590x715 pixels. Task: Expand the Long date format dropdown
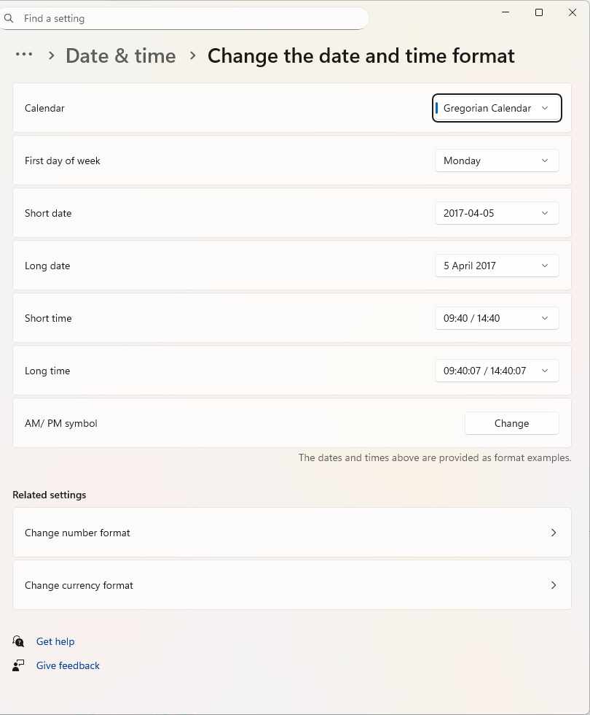[497, 266]
